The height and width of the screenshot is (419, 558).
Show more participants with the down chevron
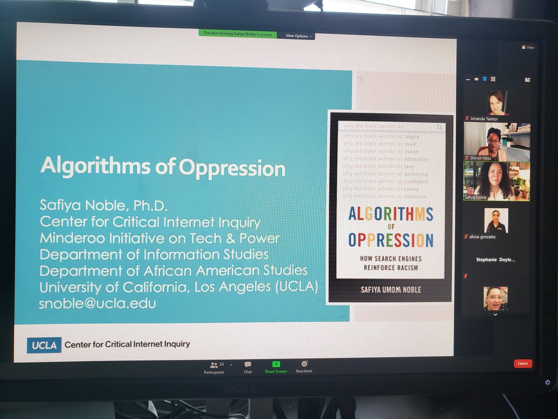495,314
